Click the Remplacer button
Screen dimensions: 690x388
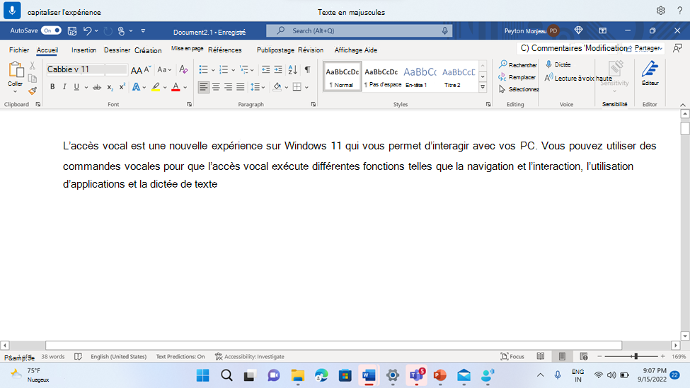(517, 77)
